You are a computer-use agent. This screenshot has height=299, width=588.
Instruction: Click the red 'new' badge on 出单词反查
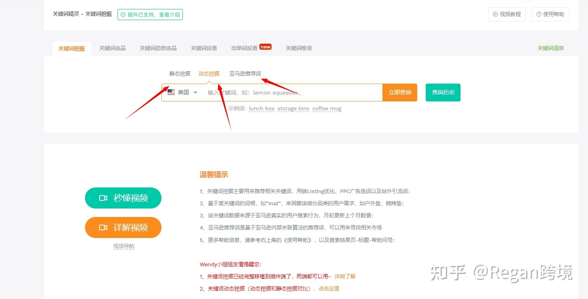coord(266,46)
